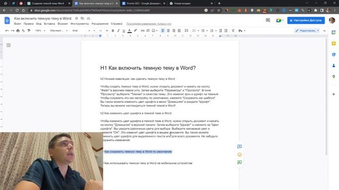Get add-ons with plus icon
339x190 pixels.
[x=334, y=94]
